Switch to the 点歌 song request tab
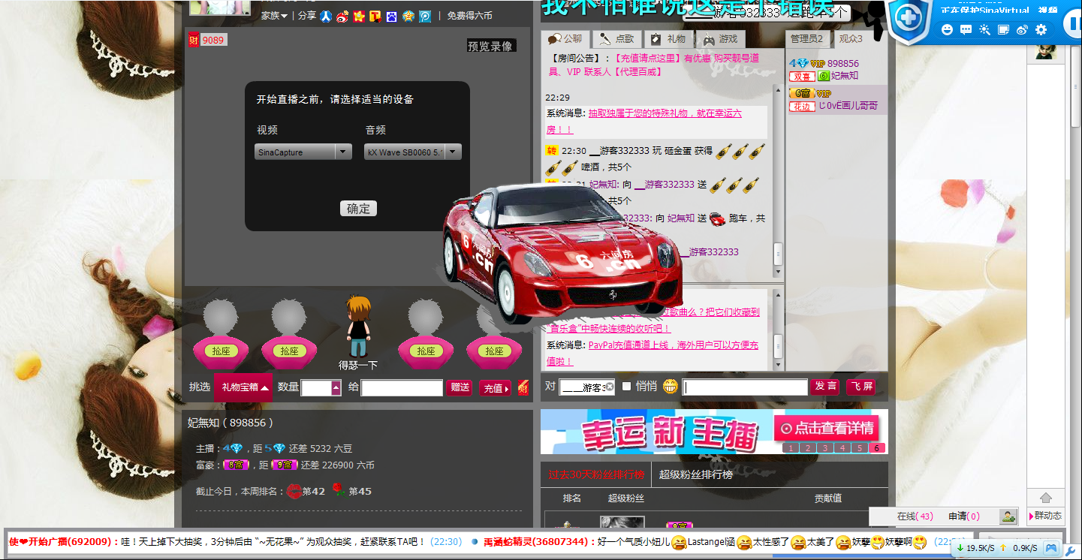The height and width of the screenshot is (560, 1082). (616, 39)
